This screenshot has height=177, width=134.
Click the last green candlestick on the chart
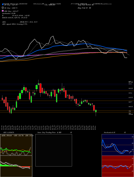tap(96, 111)
